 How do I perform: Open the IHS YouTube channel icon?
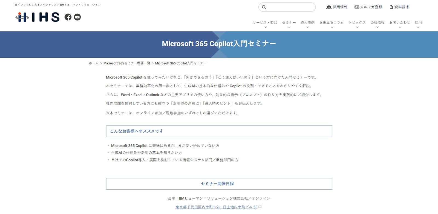[x=77, y=17]
